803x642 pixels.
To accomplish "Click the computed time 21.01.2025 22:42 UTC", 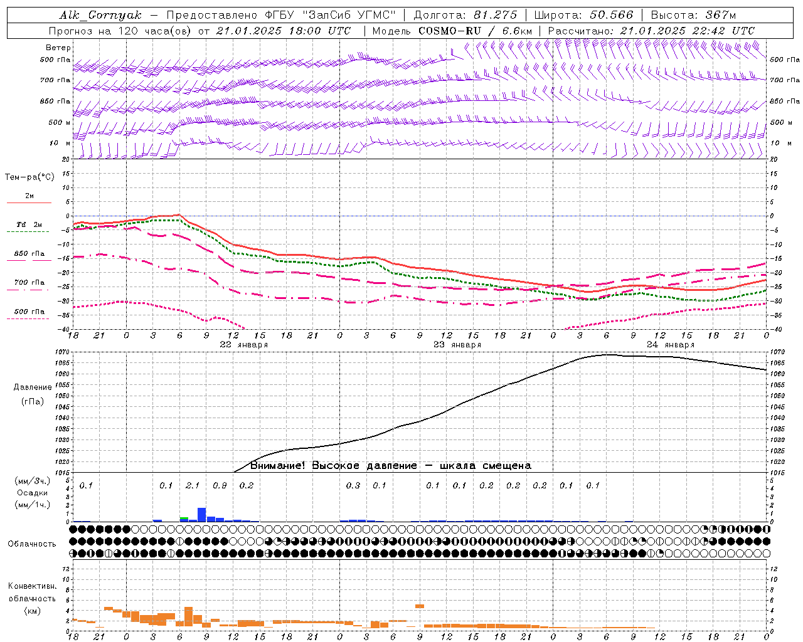I will (x=688, y=31).
